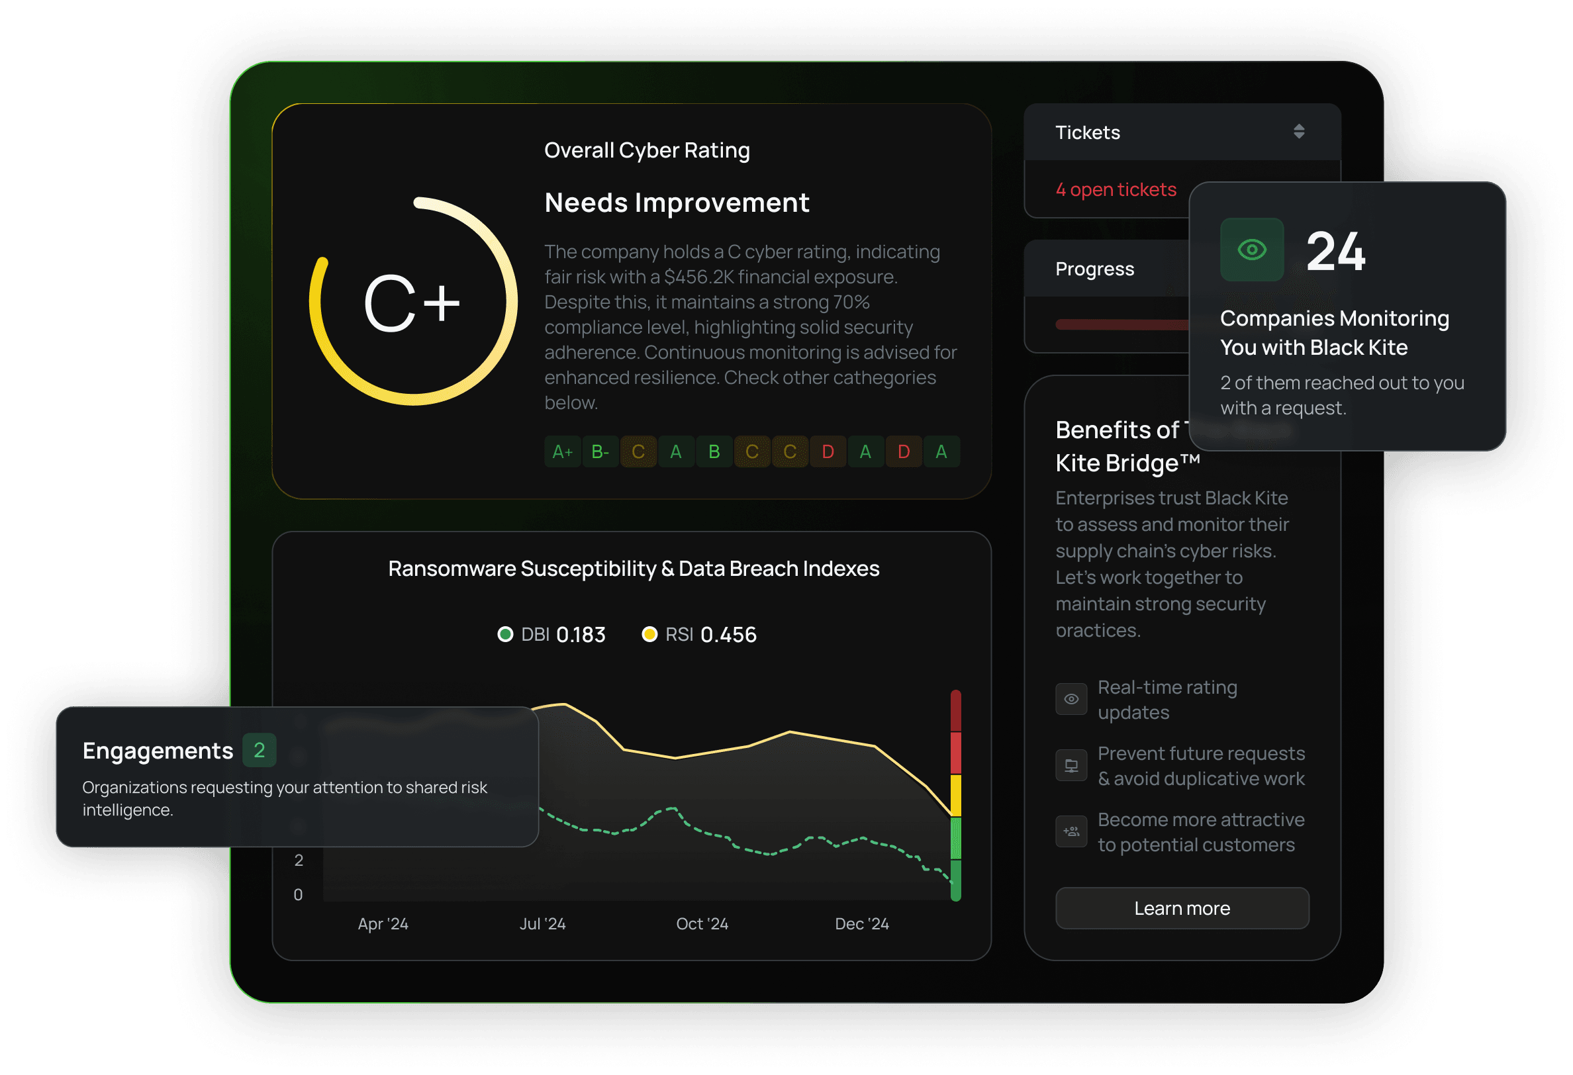Open the Tickets panel header
Image resolution: width=1573 pixels, height=1075 pixels.
1087,132
